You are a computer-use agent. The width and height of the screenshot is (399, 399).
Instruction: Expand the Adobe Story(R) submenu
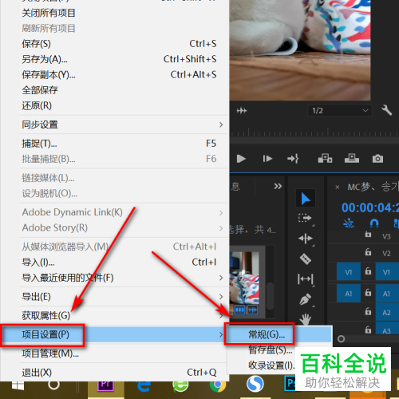[124, 227]
